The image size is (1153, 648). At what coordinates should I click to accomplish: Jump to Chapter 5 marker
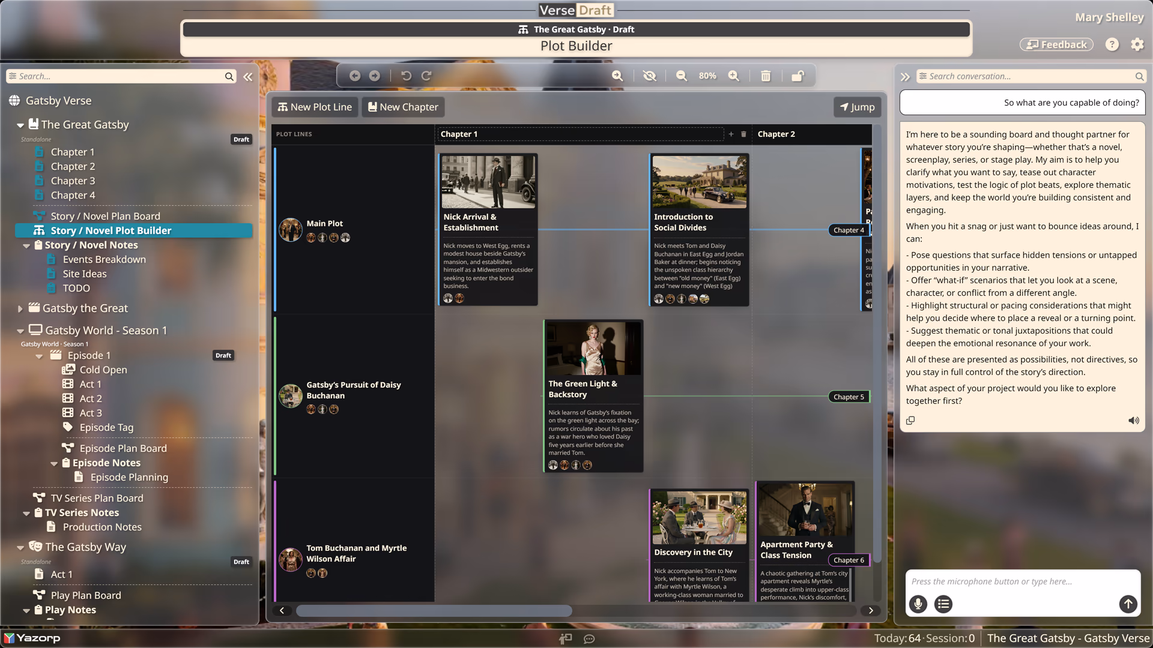[849, 397]
